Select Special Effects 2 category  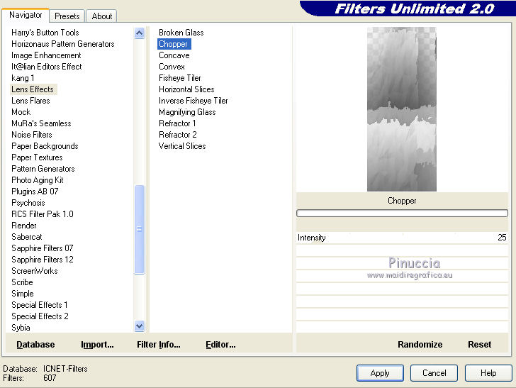point(40,316)
